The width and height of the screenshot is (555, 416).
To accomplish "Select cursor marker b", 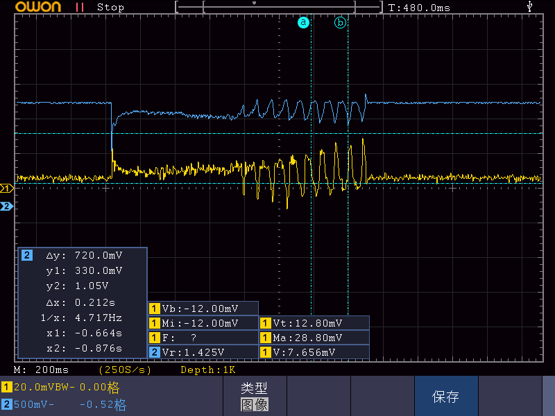I will (x=340, y=23).
